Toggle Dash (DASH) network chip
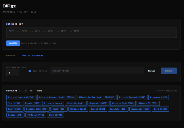Viewport: 184px width, 128px height. [x=15, y=109]
